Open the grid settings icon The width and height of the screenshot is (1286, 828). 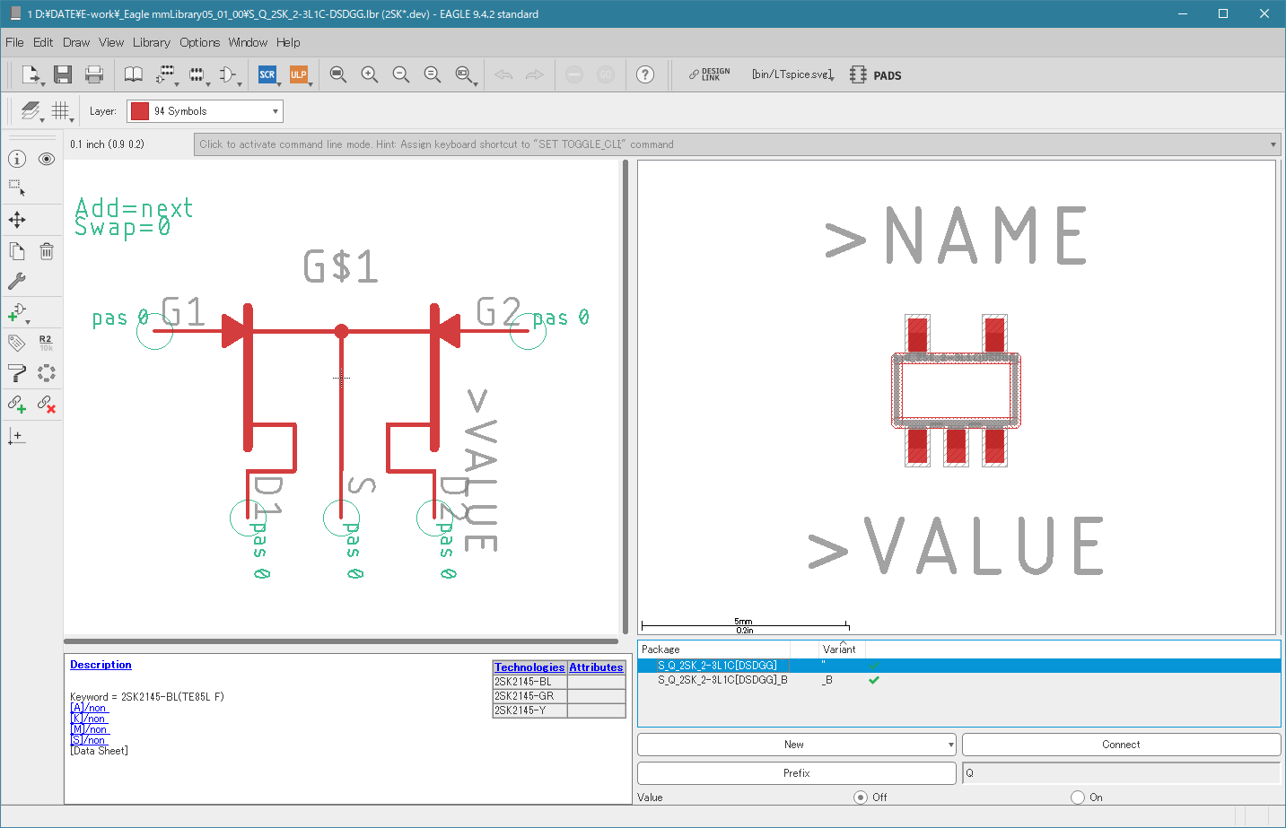[61, 111]
